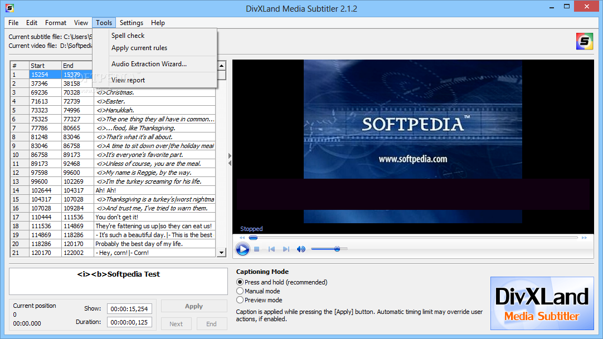This screenshot has height=339, width=603.
Task: Click the video seek bar
Action: click(414, 238)
